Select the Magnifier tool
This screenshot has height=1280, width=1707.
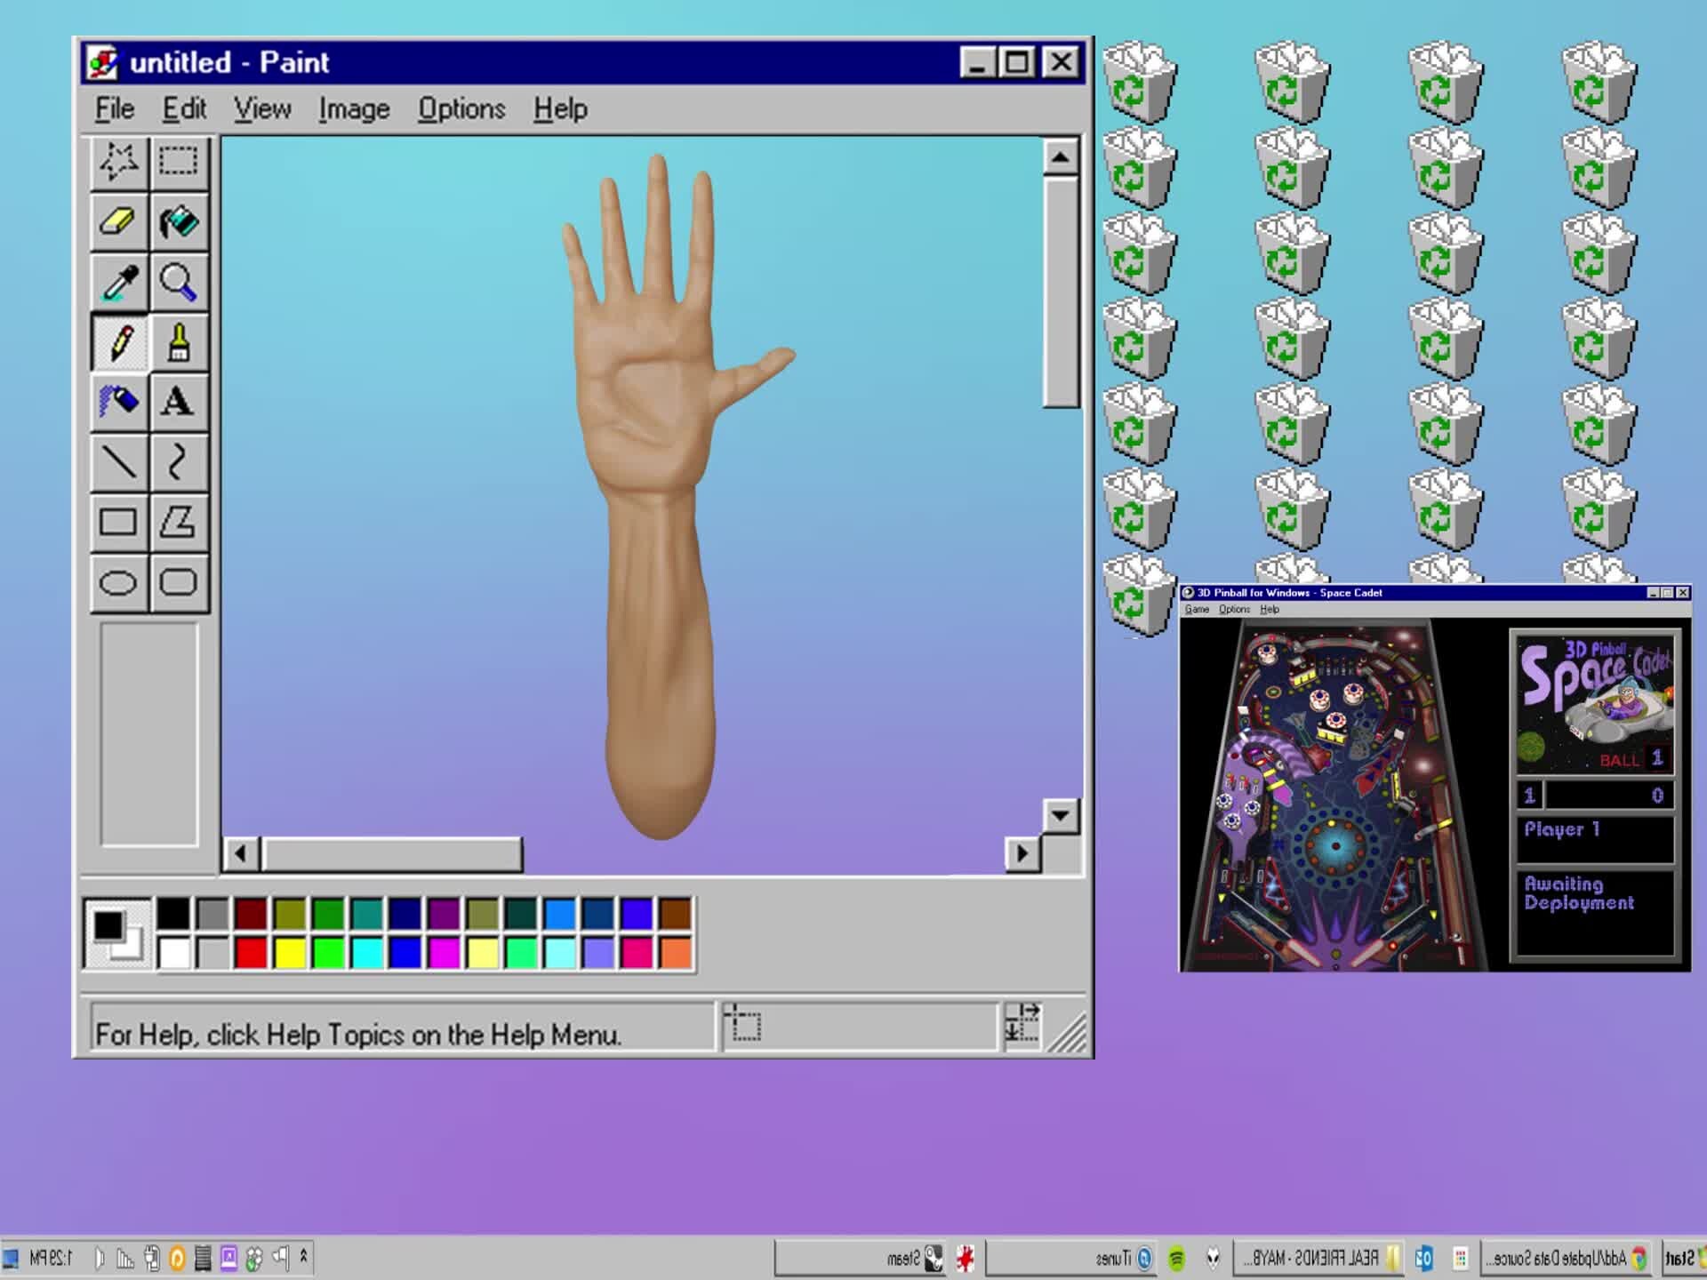tap(178, 282)
